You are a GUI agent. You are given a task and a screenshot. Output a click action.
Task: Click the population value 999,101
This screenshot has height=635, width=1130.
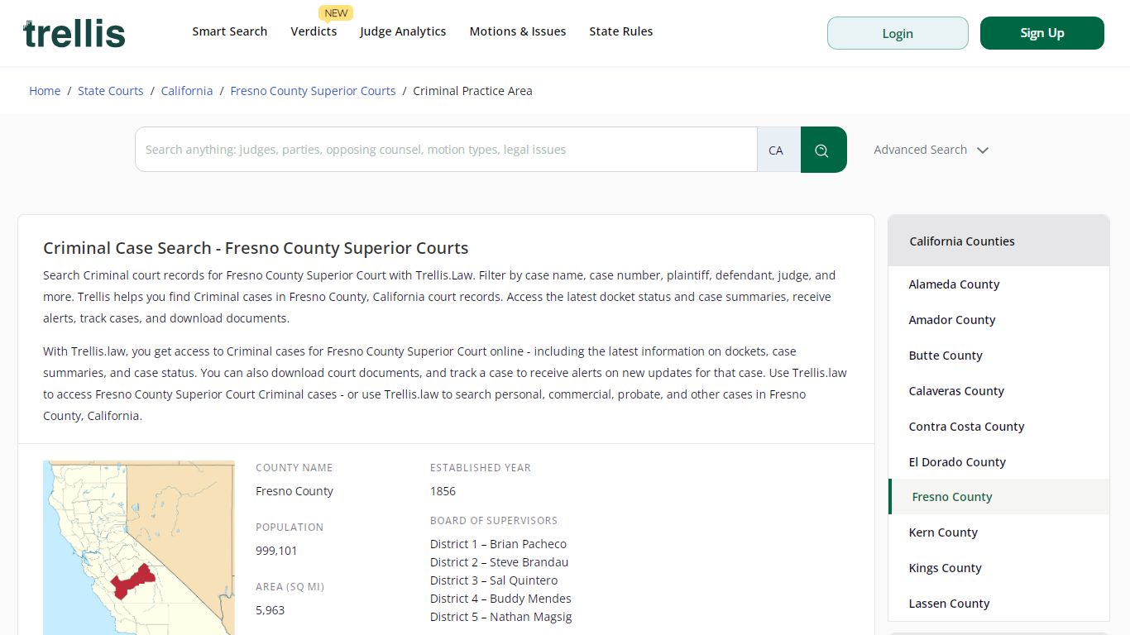coord(276,551)
